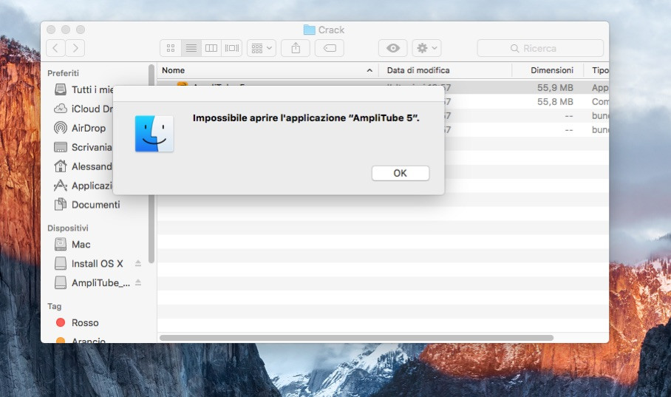Go forward with the Finder forward arrow
Viewport: 671px width, 397px height.
click(75, 48)
